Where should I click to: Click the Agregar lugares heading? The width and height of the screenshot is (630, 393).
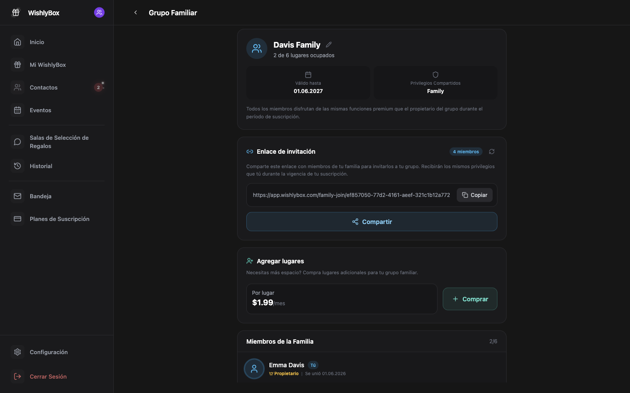coord(280,261)
